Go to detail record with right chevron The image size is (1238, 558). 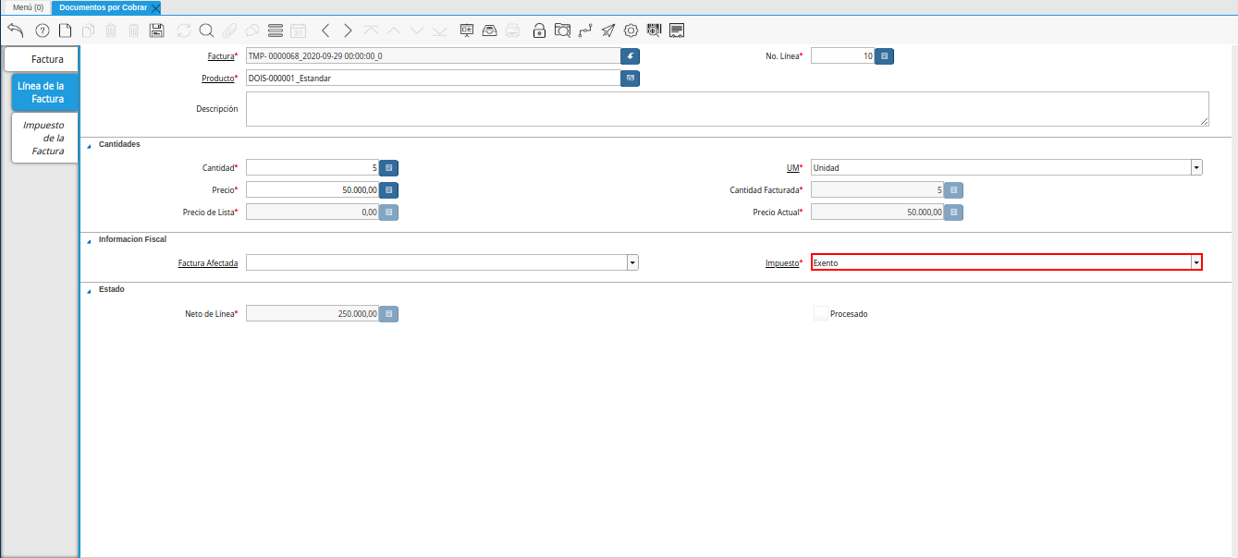(x=348, y=30)
